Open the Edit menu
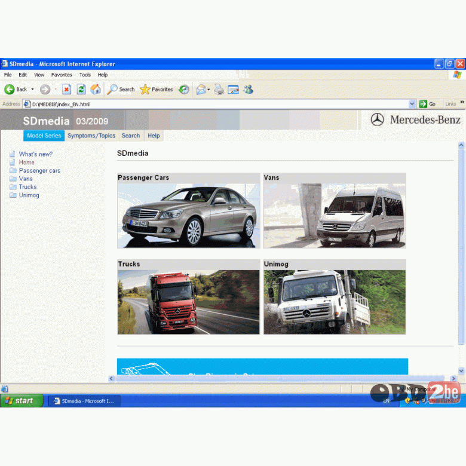Viewport: 466px width, 466px height. pyautogui.click(x=23, y=75)
